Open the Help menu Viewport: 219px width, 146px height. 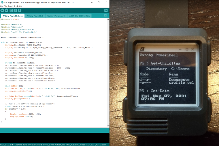[21, 6]
